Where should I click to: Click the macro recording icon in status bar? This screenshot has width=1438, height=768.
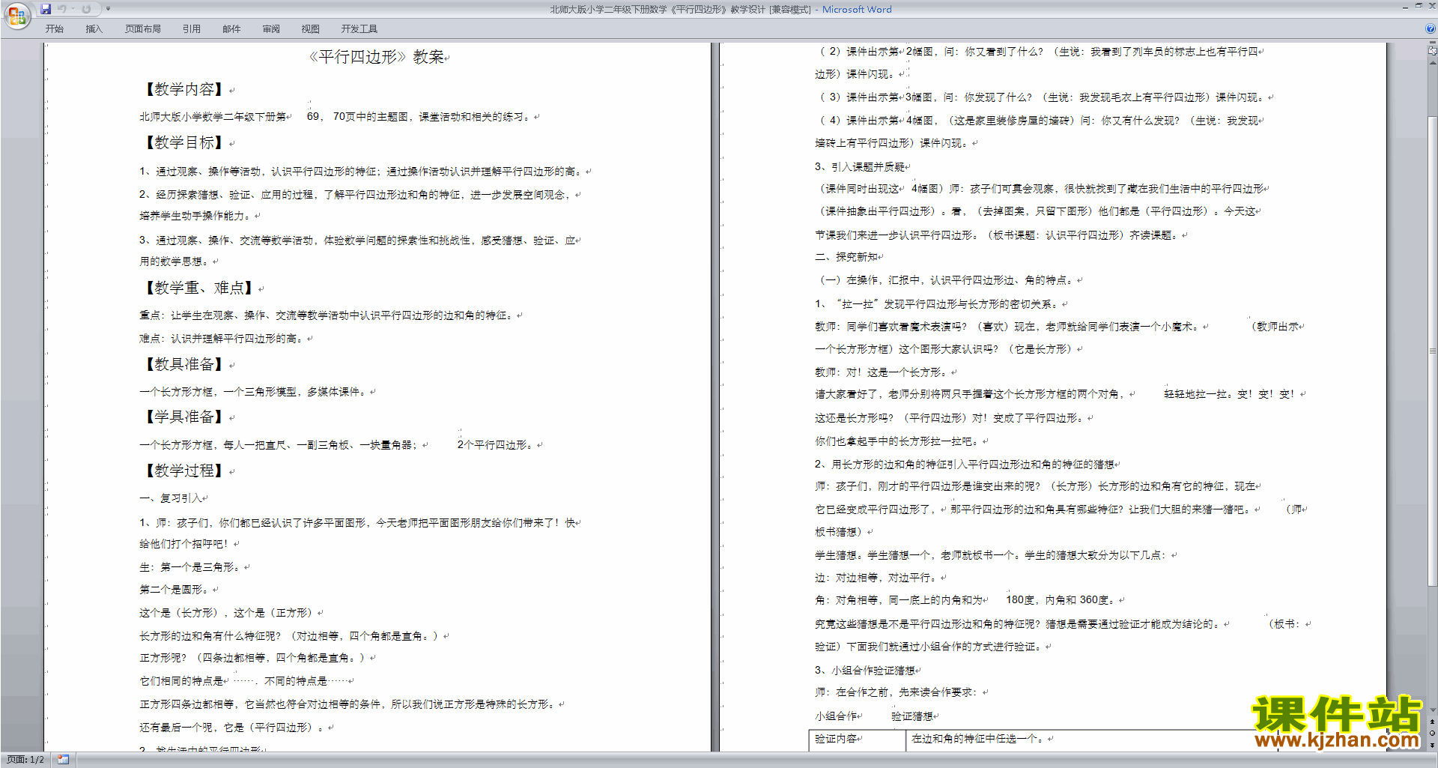pyautogui.click(x=63, y=760)
